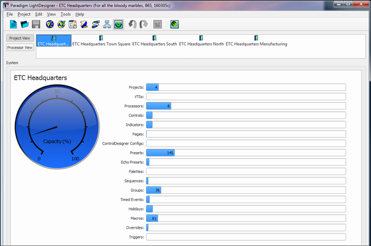The width and height of the screenshot is (371, 246).
Task: Click the calendar with pencil icon
Action: pos(73,24)
